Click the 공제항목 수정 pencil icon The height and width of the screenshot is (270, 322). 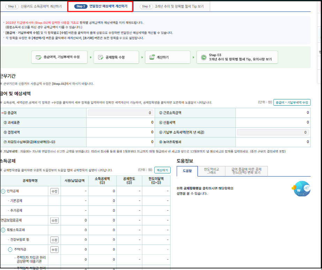pos(100,57)
